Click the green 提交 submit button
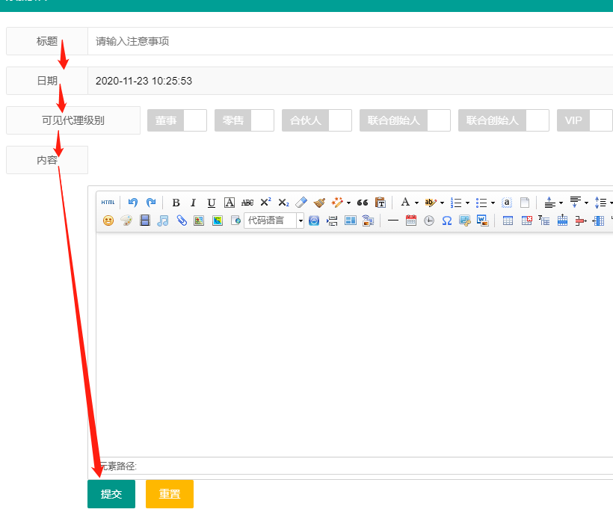 (x=111, y=494)
